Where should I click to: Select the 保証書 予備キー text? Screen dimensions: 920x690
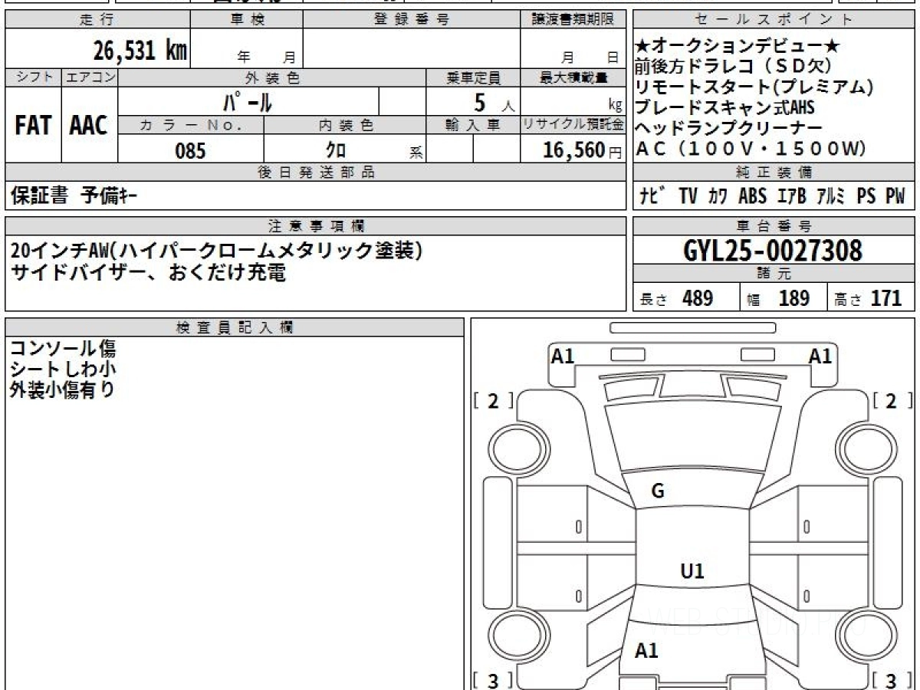pyautogui.click(x=74, y=196)
